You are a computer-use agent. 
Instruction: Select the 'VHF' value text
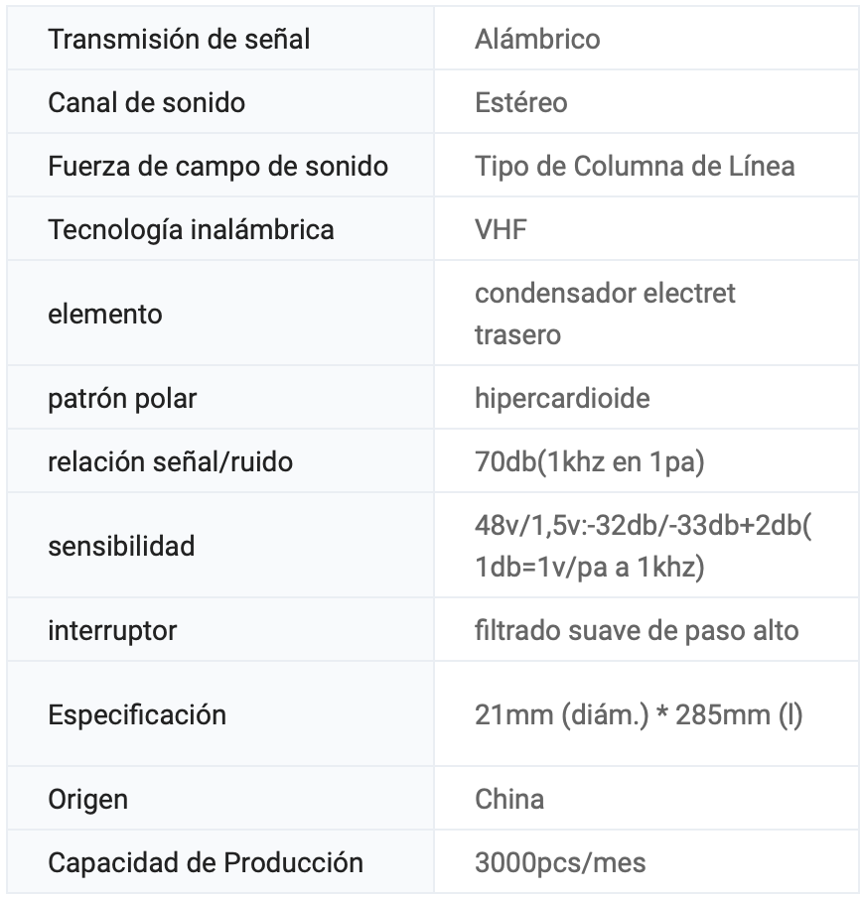[501, 229]
